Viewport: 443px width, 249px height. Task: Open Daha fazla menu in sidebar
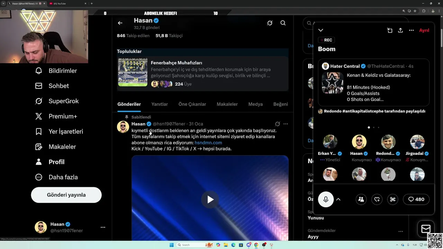56,177
